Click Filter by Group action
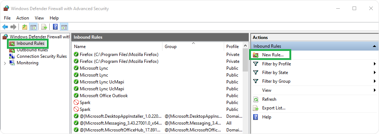 (x=276, y=81)
